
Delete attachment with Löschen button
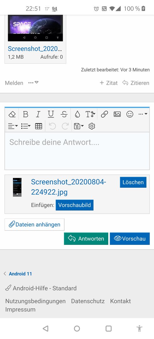pyautogui.click(x=133, y=182)
